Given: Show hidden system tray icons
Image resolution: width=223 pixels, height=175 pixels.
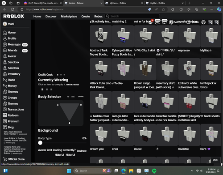Looking at the screenshot, I should click(x=192, y=171).
